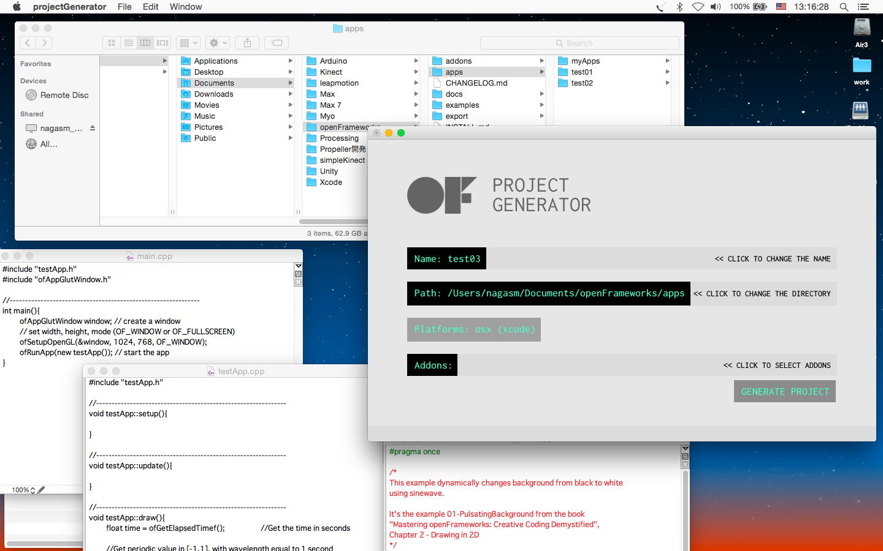Click the Downloads folder icon in Finder
Image resolution: width=883 pixels, height=551 pixels.
(186, 94)
